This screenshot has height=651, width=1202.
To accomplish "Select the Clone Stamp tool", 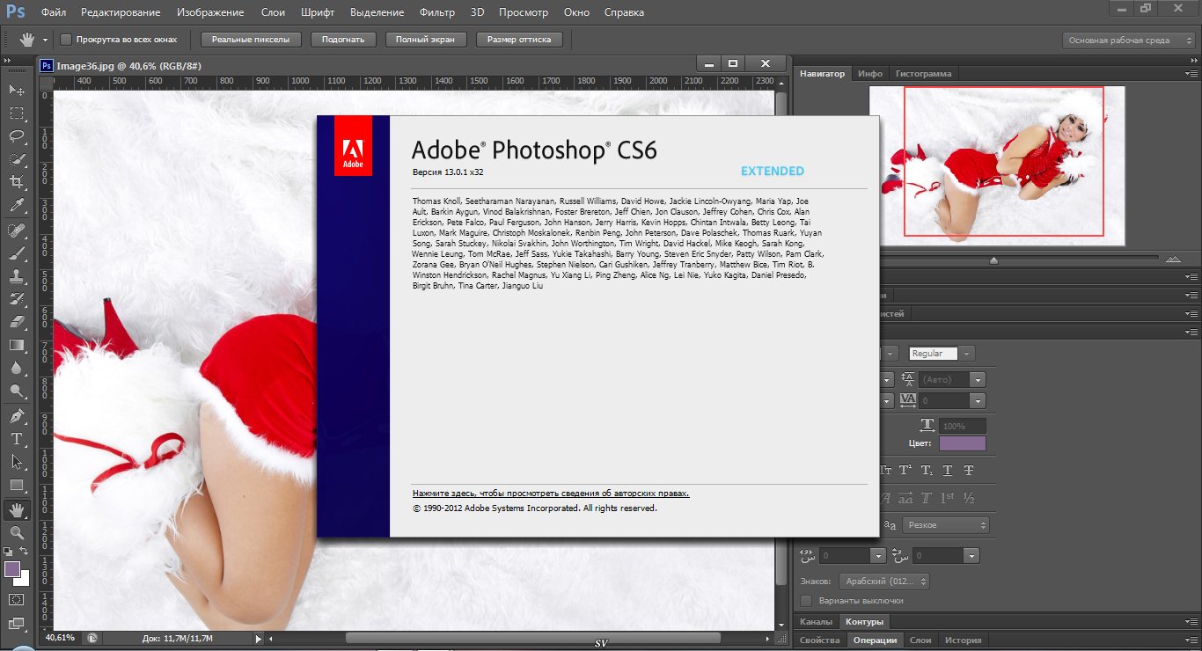I will [x=17, y=276].
